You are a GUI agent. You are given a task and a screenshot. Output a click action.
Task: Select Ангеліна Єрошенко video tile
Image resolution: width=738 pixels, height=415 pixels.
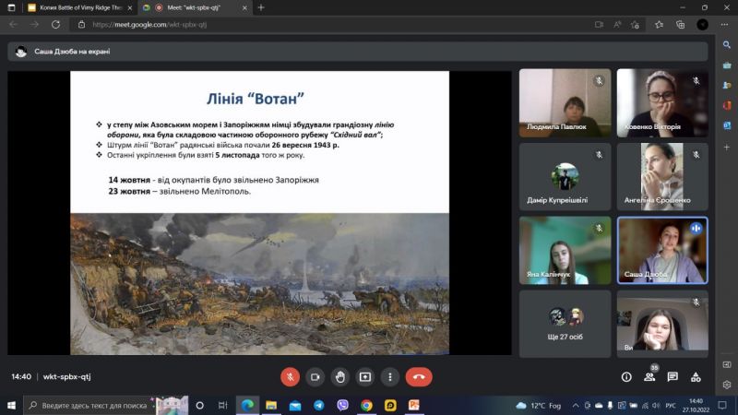click(x=662, y=176)
